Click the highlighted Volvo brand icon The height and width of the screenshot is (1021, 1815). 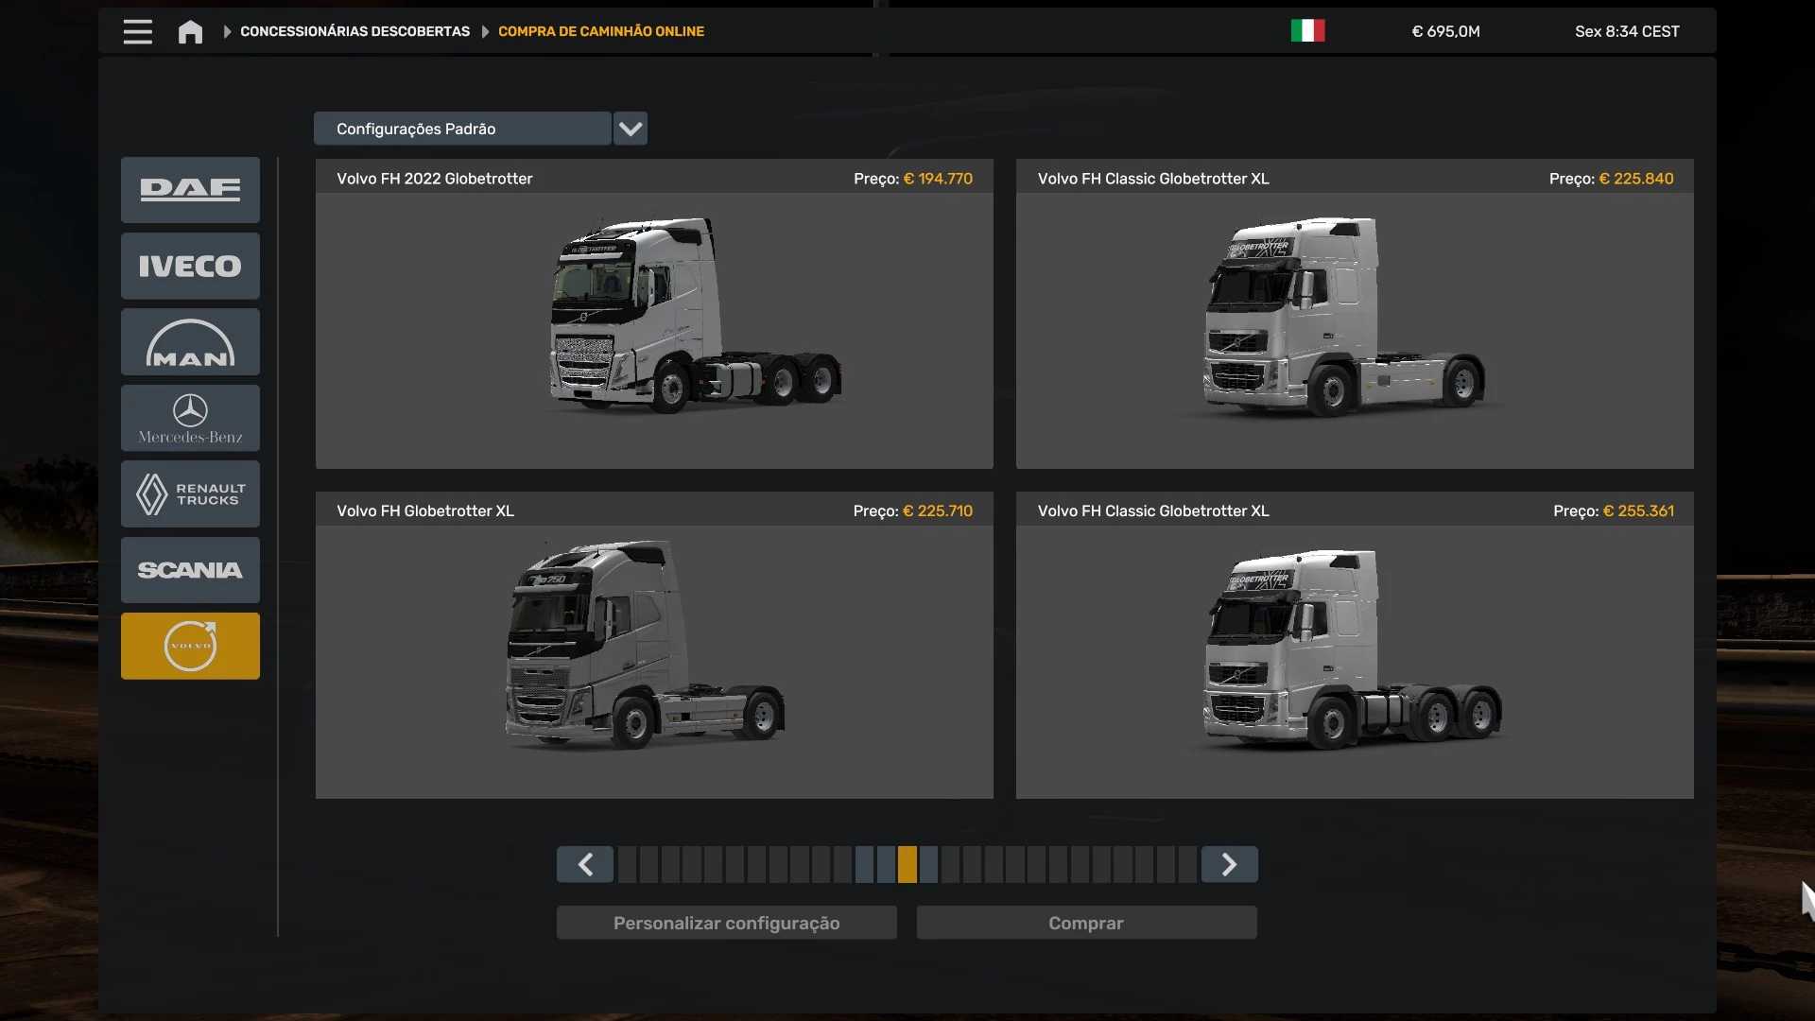[190, 647]
